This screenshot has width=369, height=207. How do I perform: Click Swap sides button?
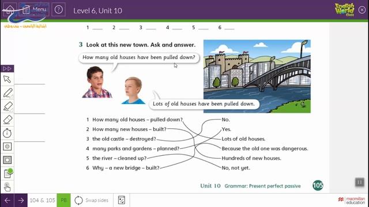coord(91,201)
